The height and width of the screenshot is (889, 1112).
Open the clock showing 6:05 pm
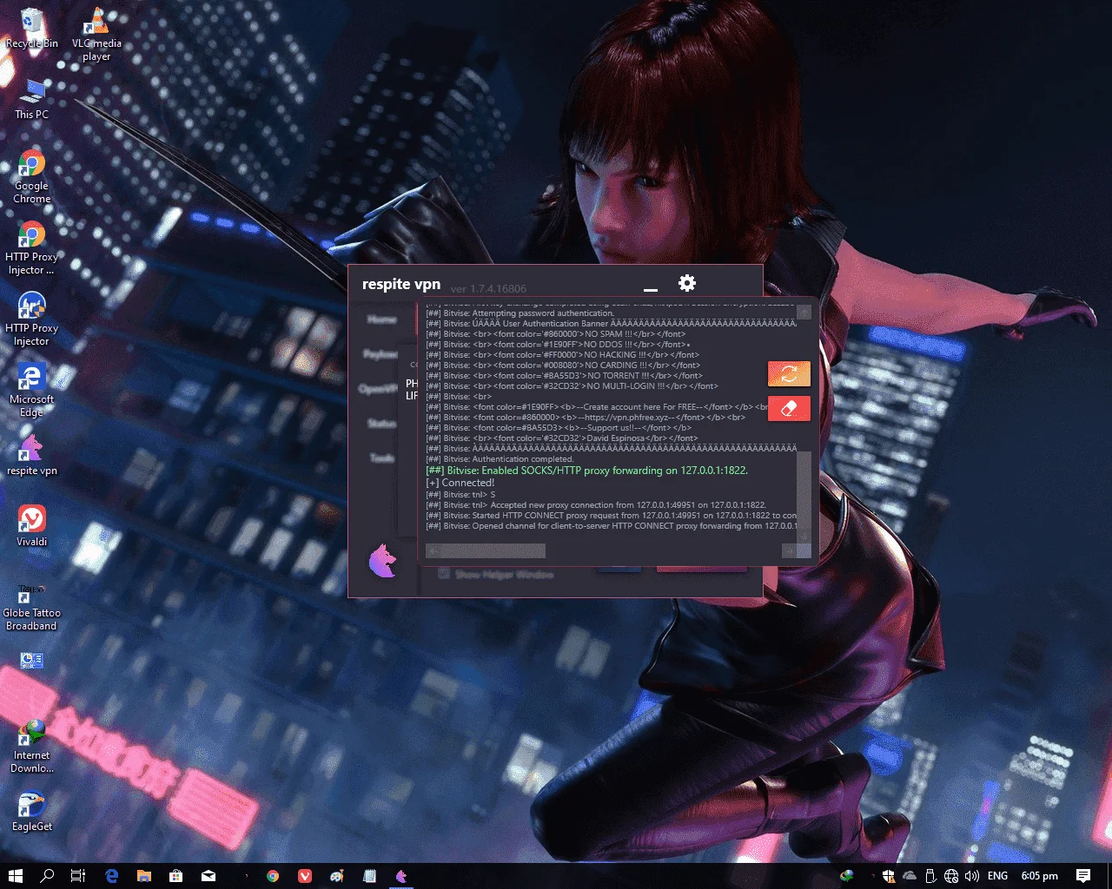click(x=1039, y=876)
